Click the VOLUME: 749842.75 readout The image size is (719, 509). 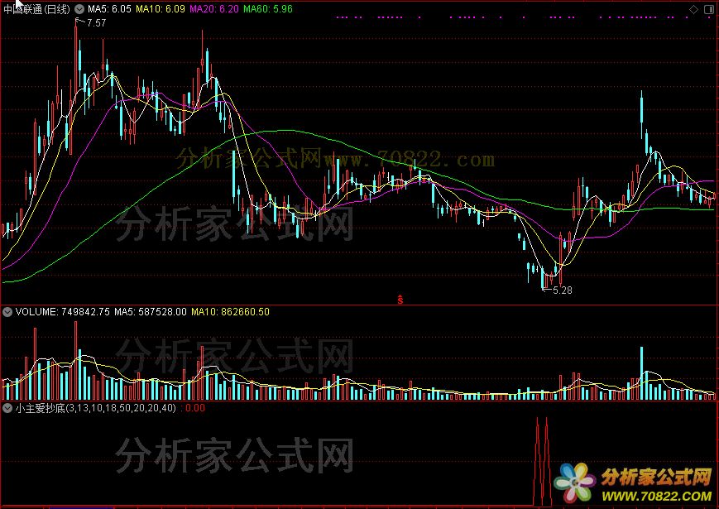click(63, 312)
